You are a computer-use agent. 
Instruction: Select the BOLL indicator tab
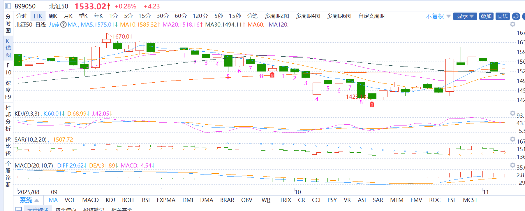[128, 200]
